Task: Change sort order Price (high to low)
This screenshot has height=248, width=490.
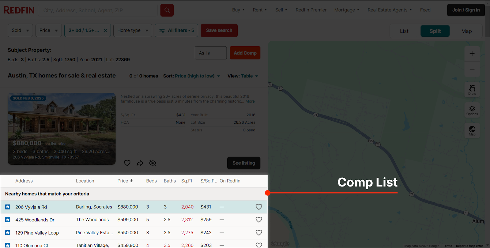Action: 197,76
